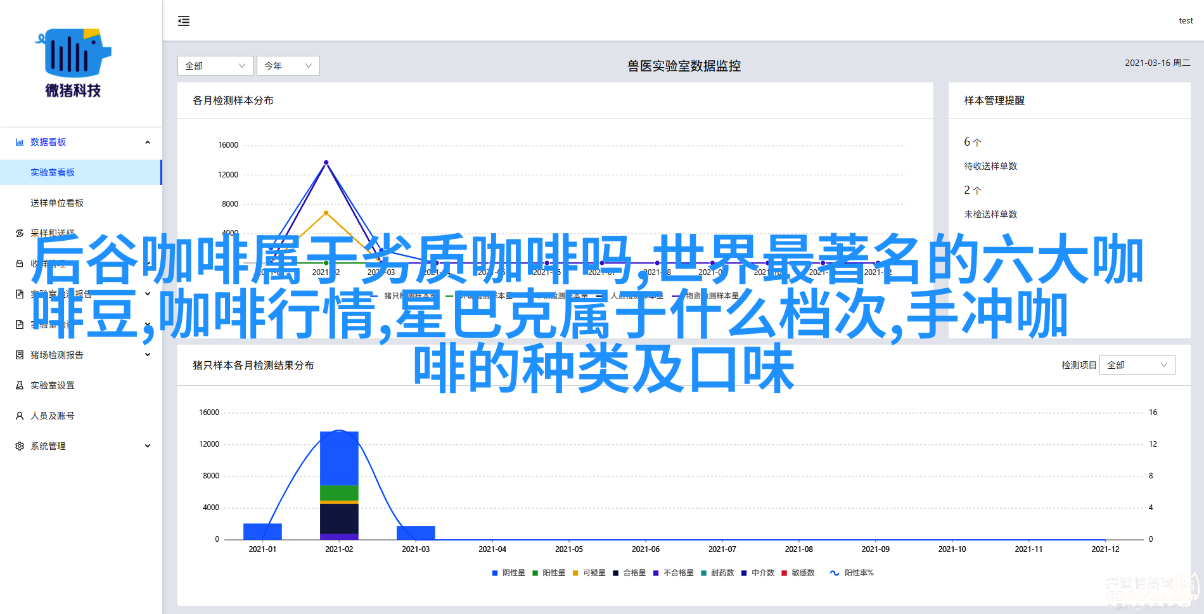
Task: Click the 采样和送样 refresh-style icon
Action: point(20,233)
